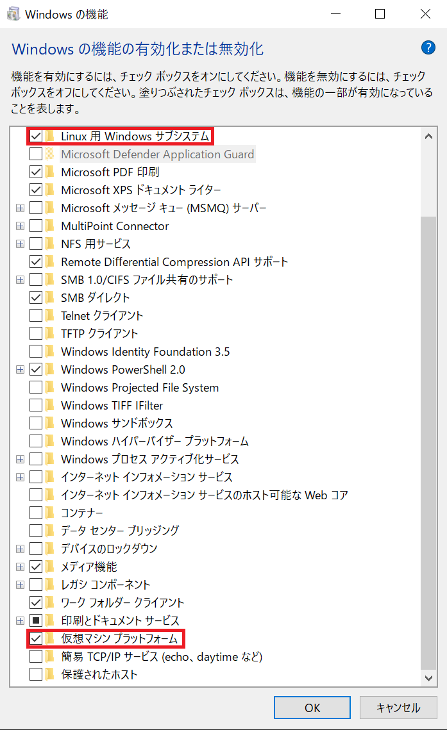This screenshot has height=730, width=447.
Task: Expand the 印刷とドキュメント サービス node
Action: pos(21,621)
